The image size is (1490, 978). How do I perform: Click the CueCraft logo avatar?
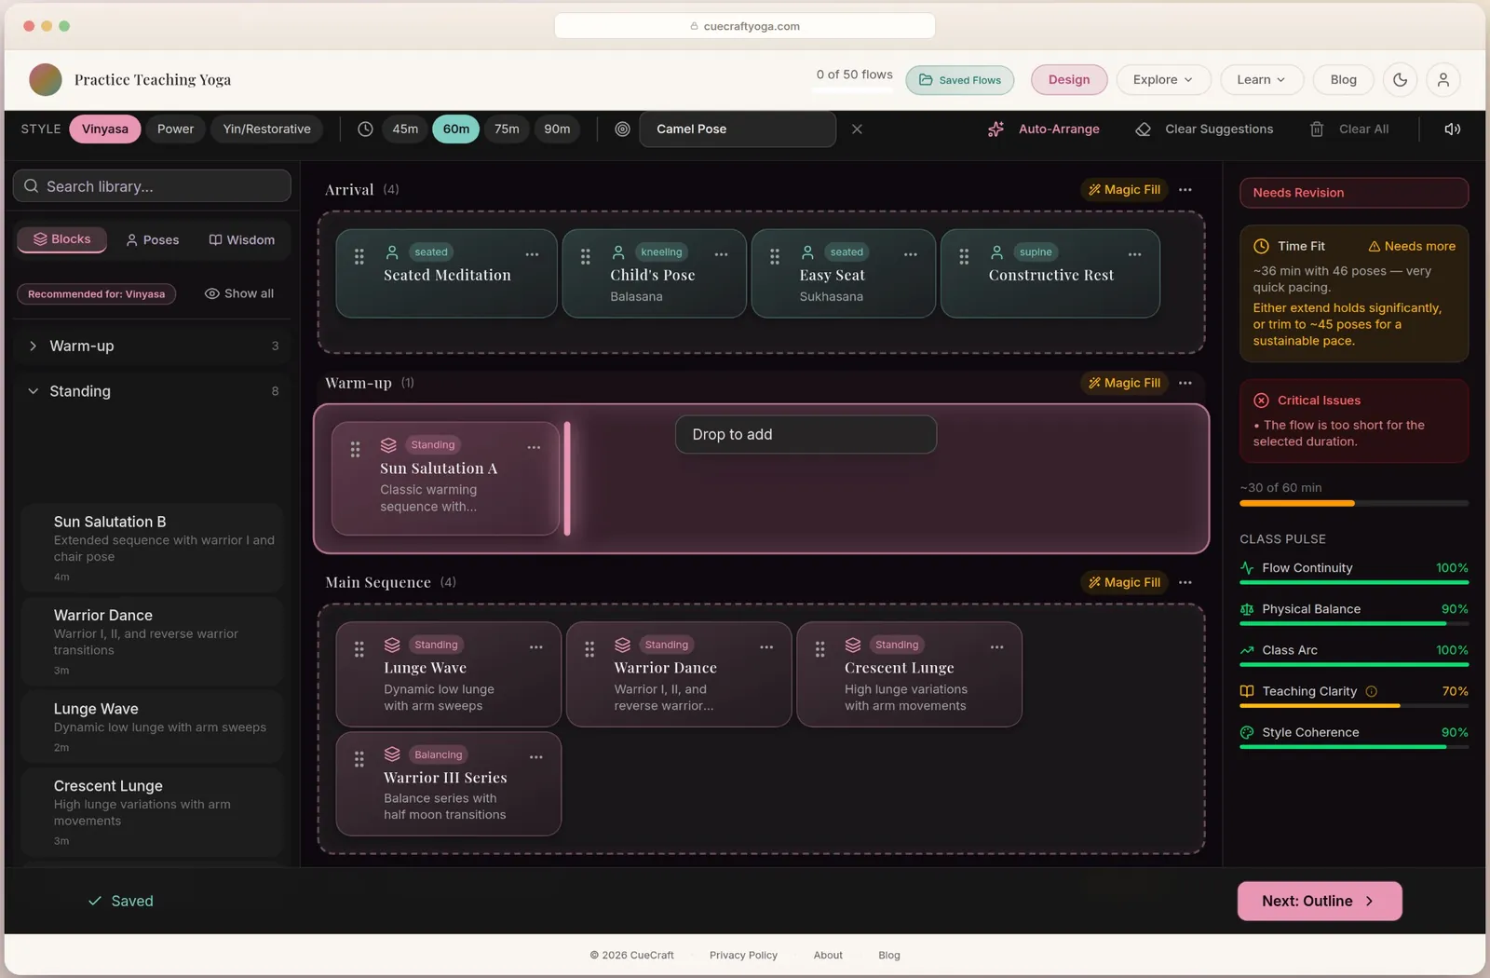46,80
